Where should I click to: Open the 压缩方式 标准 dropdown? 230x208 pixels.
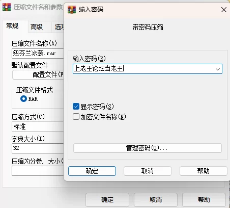(38, 126)
